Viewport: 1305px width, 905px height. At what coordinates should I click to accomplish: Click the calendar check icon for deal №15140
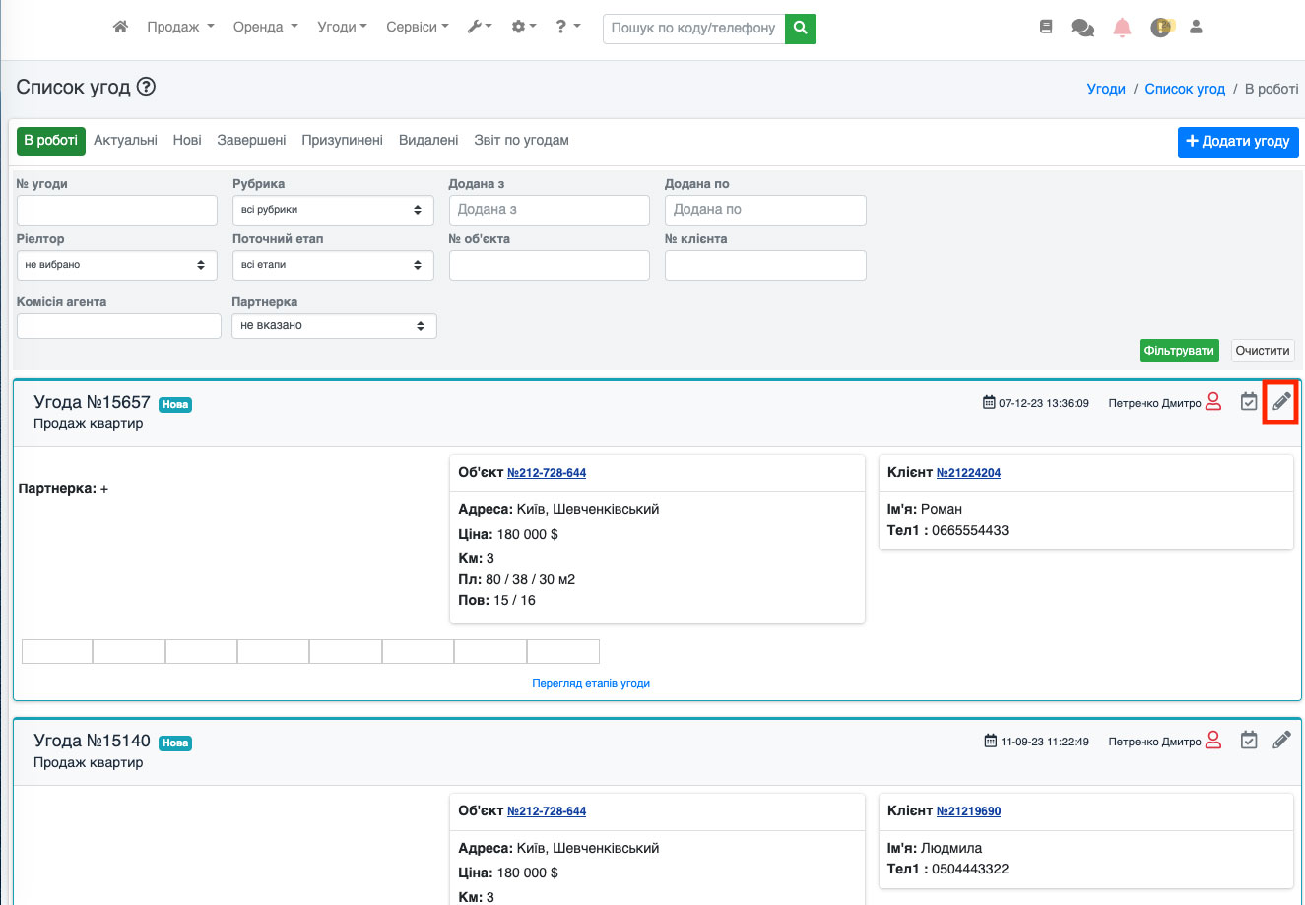[1249, 741]
